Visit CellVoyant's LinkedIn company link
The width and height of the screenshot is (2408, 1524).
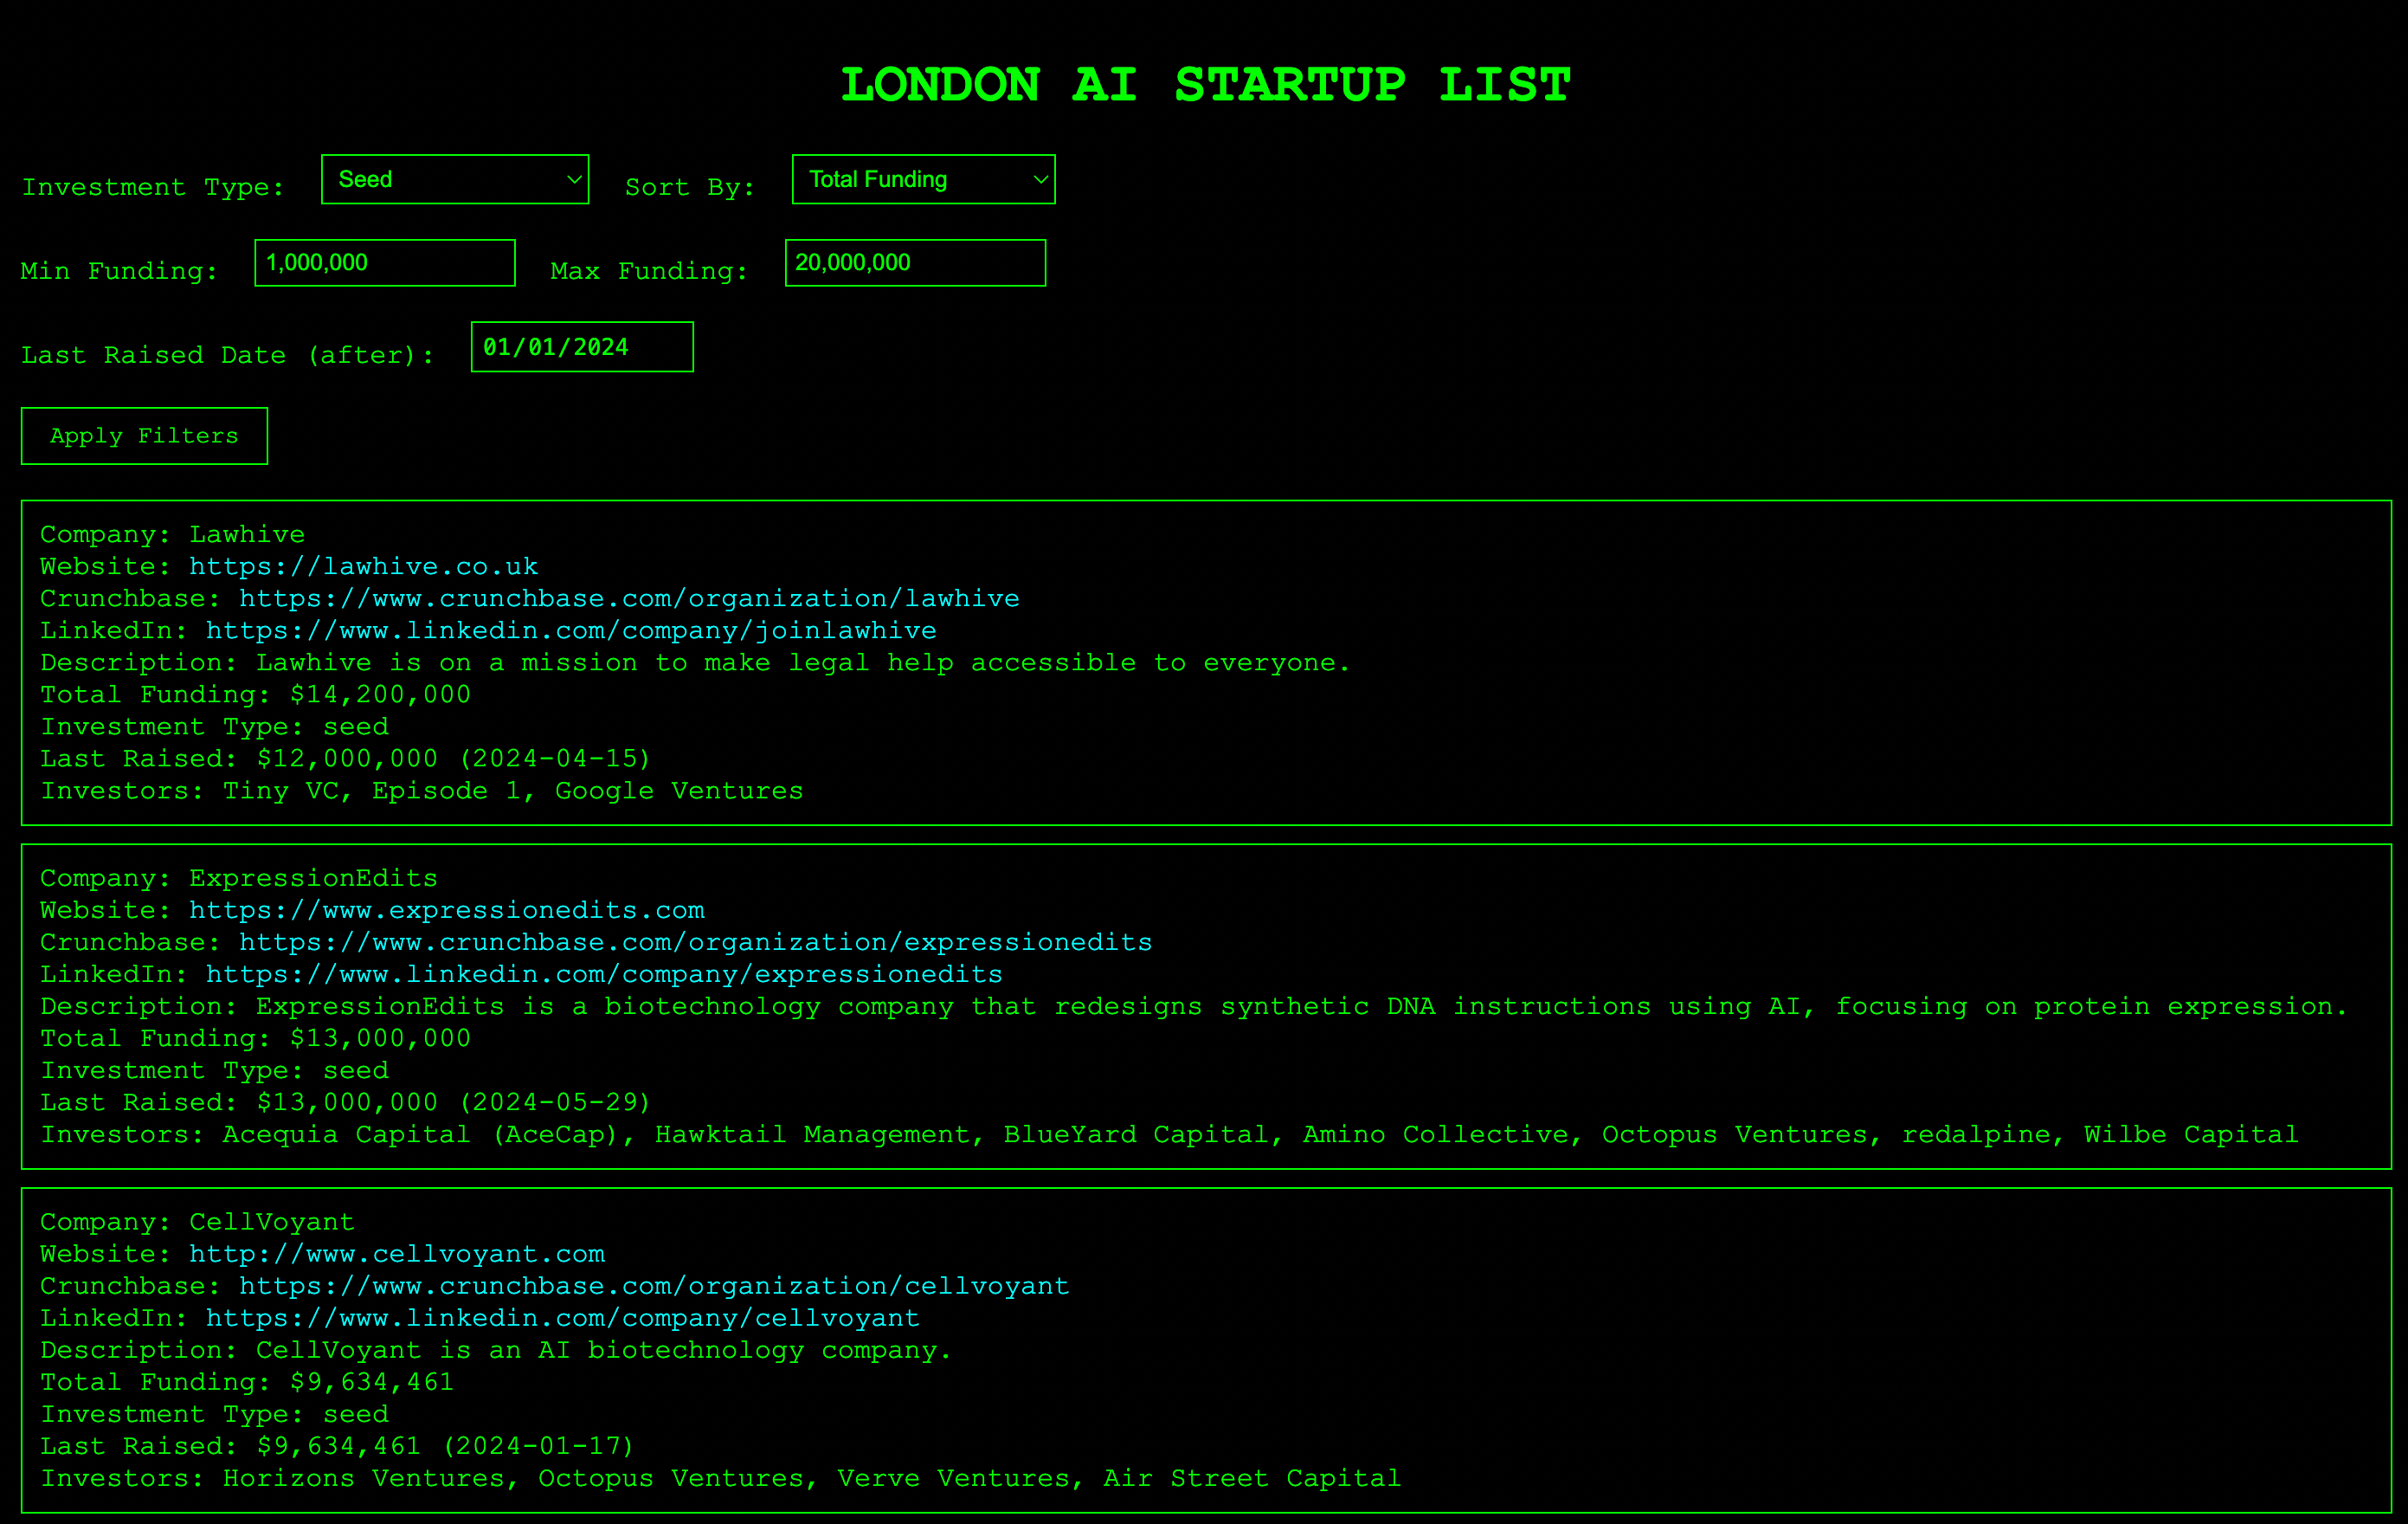tap(562, 1318)
